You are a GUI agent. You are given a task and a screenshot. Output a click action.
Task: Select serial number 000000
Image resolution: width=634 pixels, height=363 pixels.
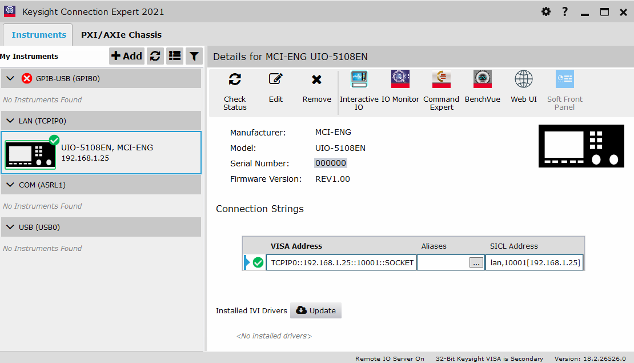[x=331, y=163]
